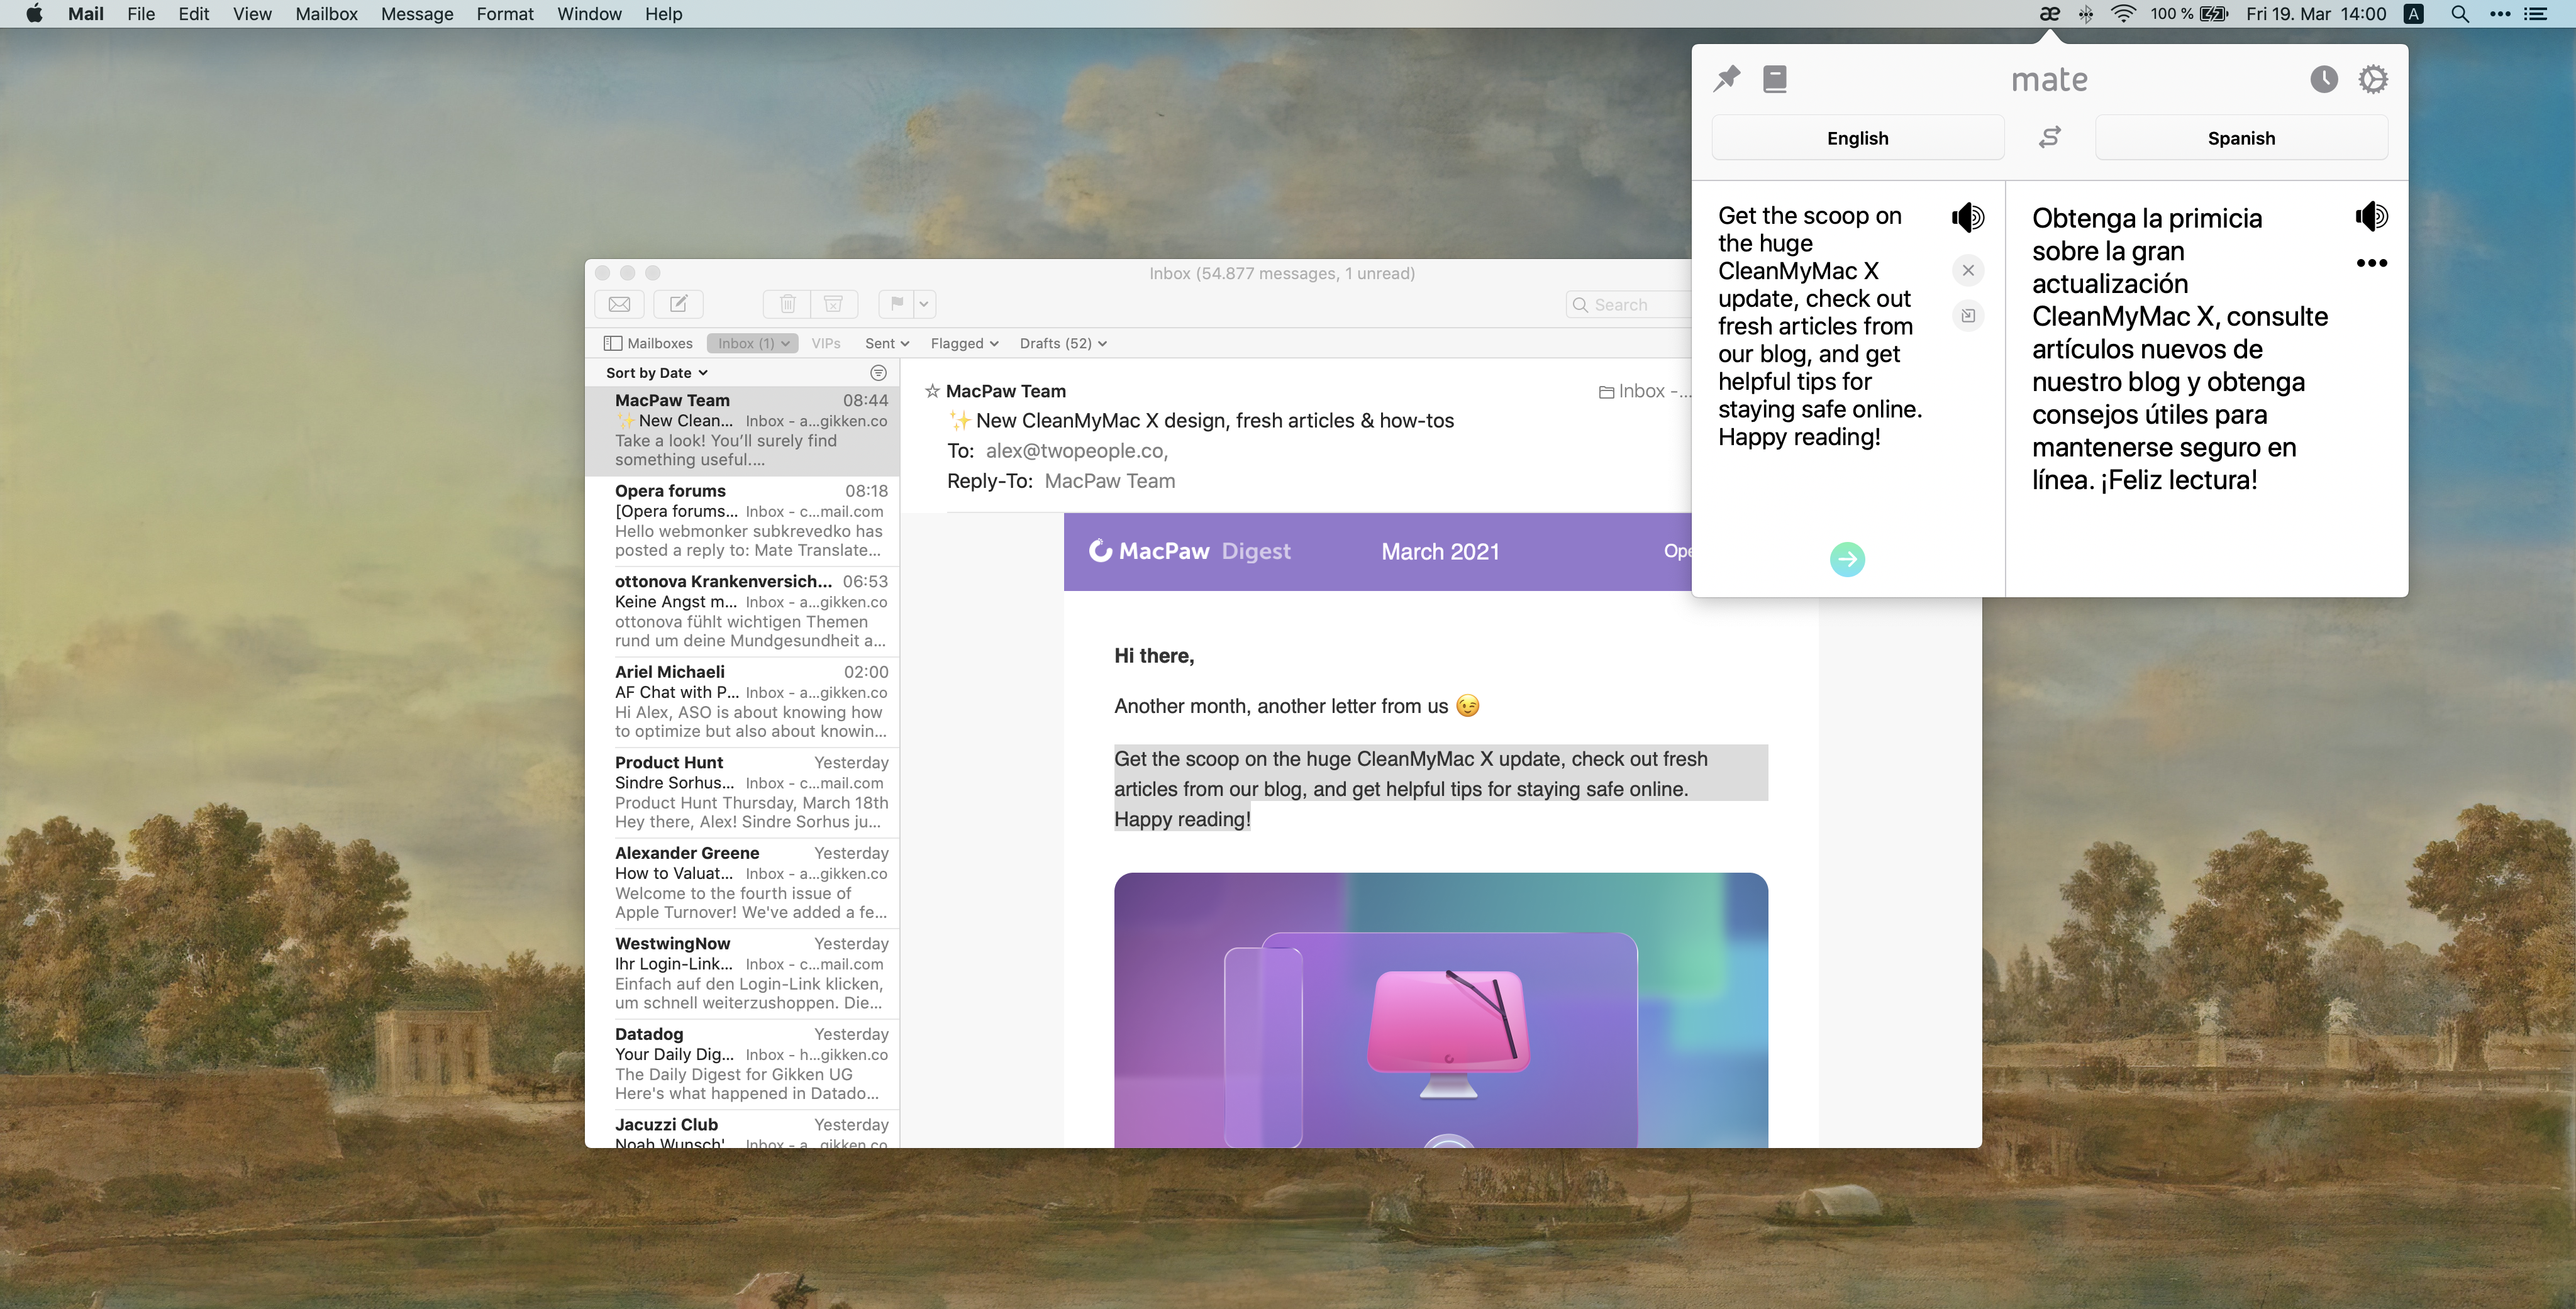Open the Help menu
2576x1309 pixels.
point(663,14)
